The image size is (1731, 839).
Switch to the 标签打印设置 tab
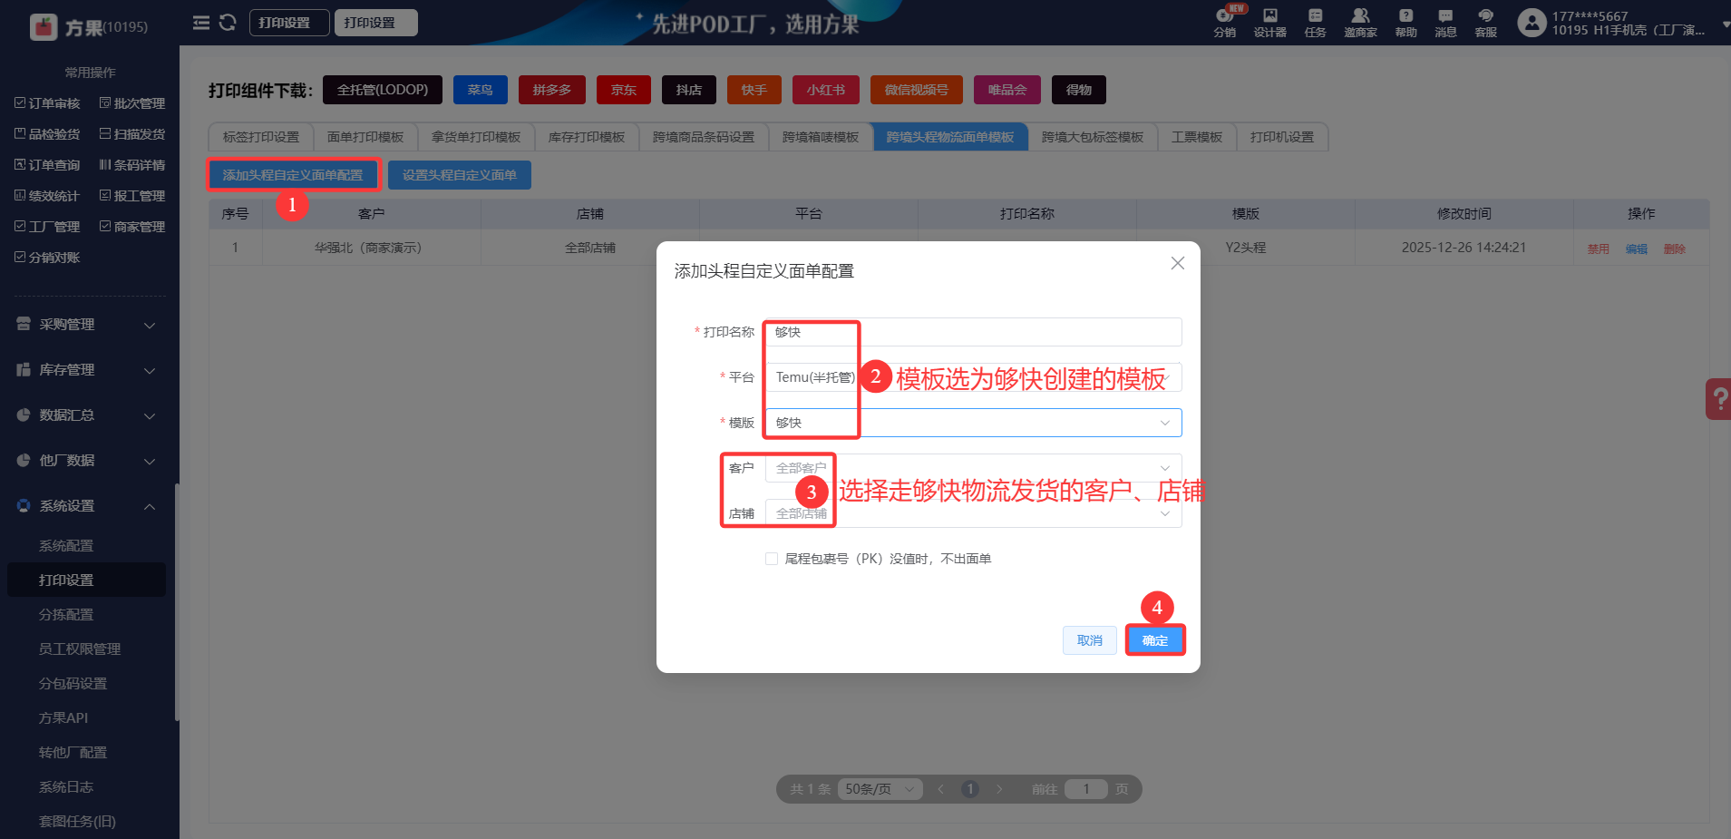(261, 137)
